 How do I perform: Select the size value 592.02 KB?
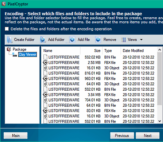pyautogui.click(x=93, y=57)
